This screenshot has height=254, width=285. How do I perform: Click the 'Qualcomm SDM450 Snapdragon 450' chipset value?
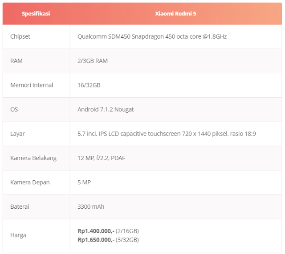click(x=152, y=36)
